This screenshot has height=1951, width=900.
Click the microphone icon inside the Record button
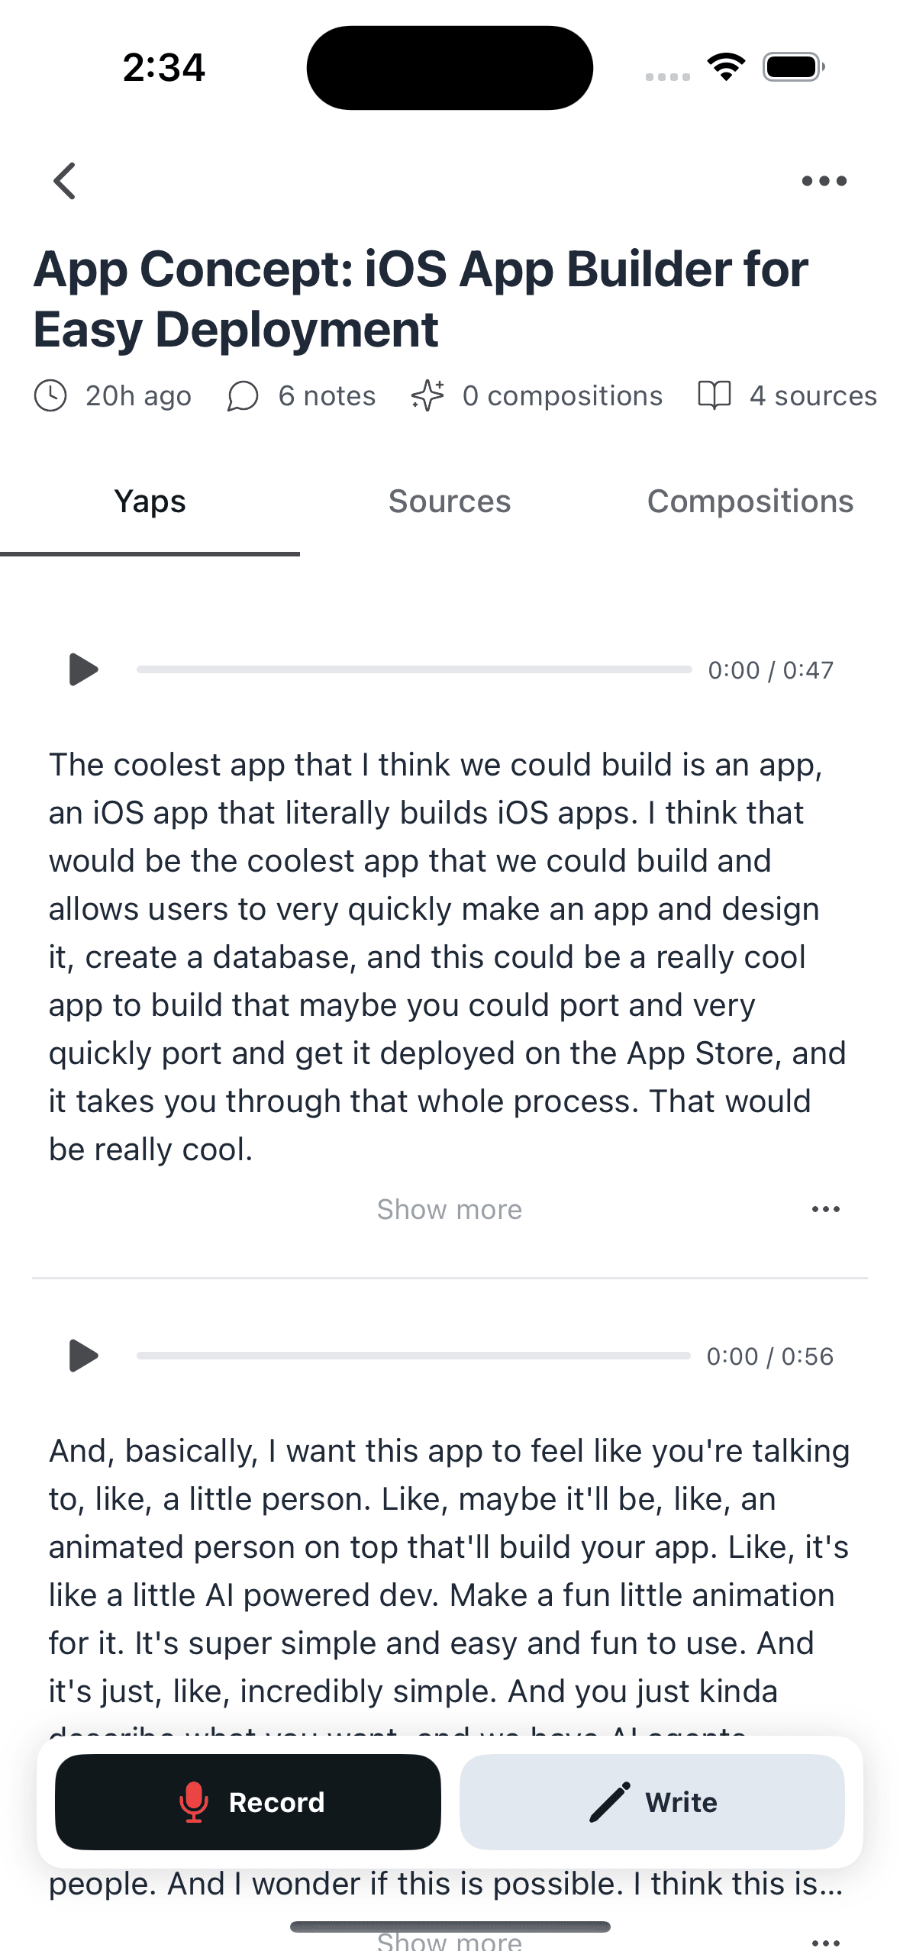[194, 1802]
